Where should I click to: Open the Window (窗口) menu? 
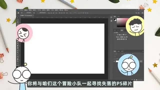pos(61,10)
